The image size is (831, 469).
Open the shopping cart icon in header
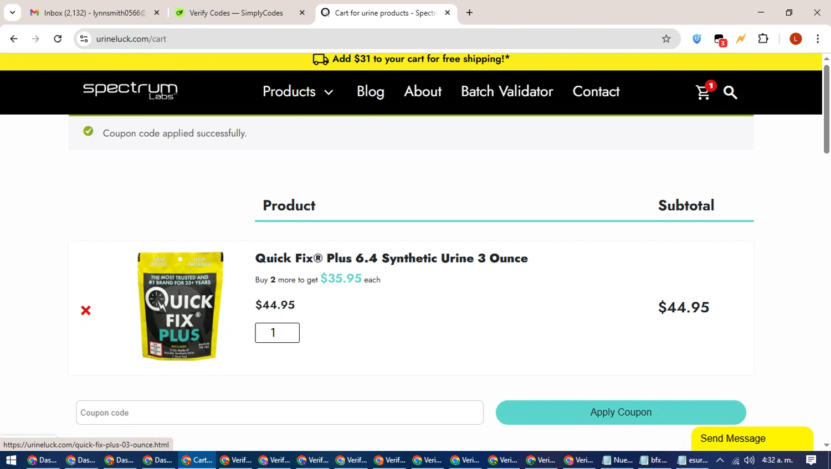tap(703, 92)
